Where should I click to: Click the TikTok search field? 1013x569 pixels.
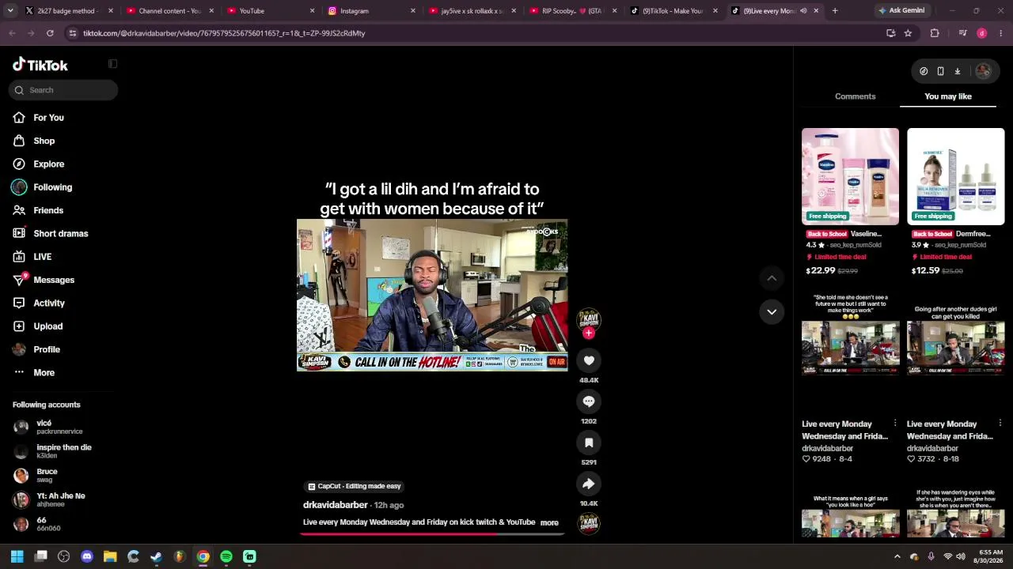coord(63,90)
